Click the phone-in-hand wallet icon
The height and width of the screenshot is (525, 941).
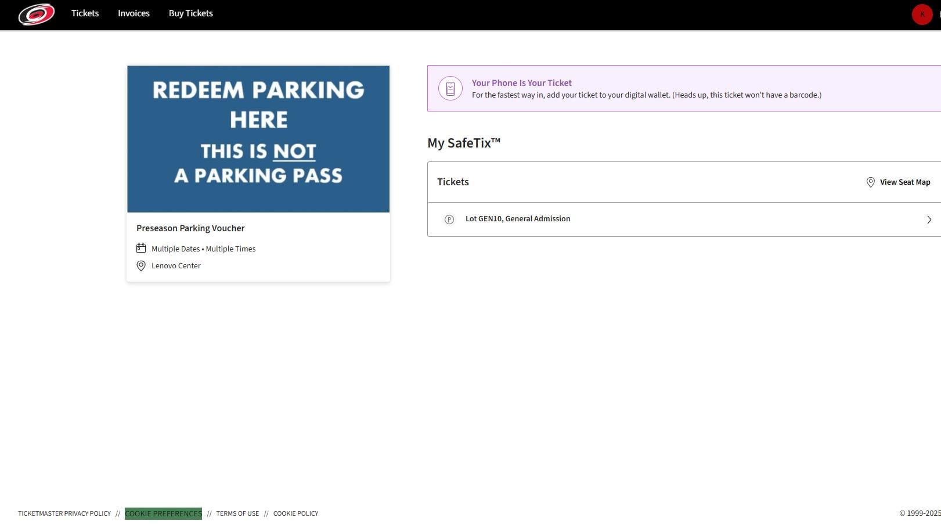[x=450, y=88]
